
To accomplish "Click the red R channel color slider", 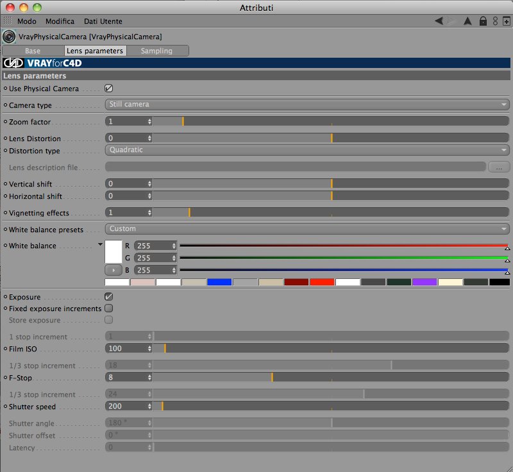I will 344,246.
